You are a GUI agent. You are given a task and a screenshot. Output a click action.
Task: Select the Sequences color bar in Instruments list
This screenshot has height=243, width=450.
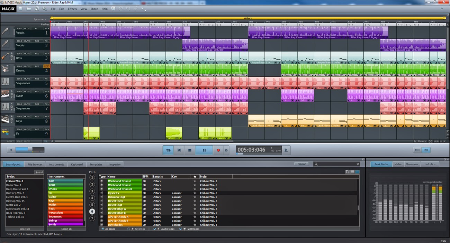(65, 217)
